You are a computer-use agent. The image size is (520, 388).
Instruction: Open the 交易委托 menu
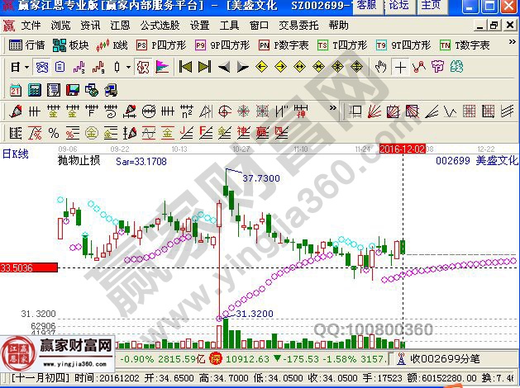tap(299, 26)
